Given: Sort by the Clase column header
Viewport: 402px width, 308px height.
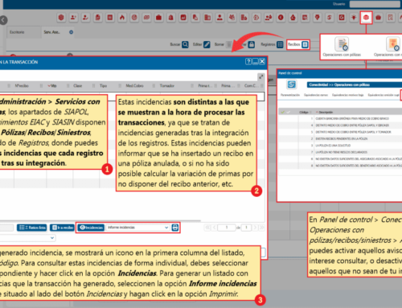Looking at the screenshot, I should (x=78, y=86).
